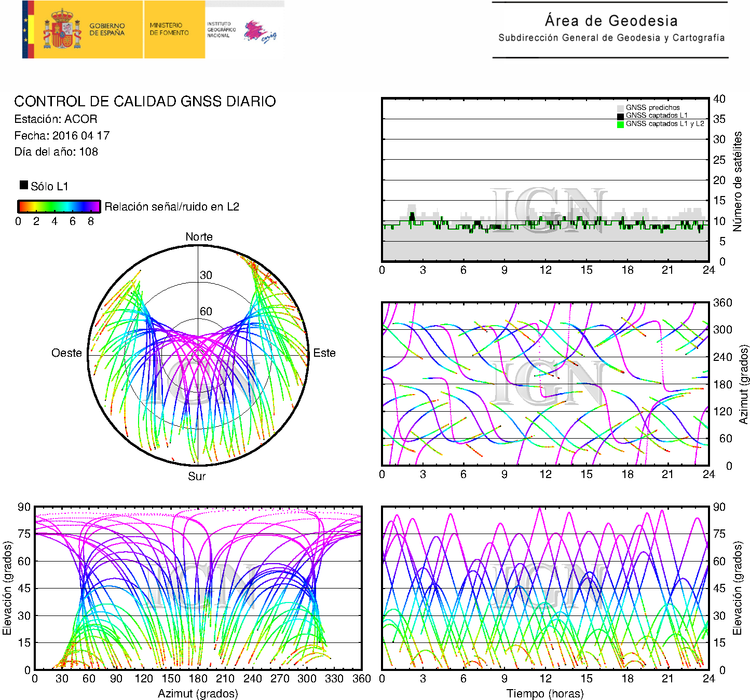Click the Estación: ACOR label
Image resolution: width=750 pixels, height=700 pixels.
point(56,119)
